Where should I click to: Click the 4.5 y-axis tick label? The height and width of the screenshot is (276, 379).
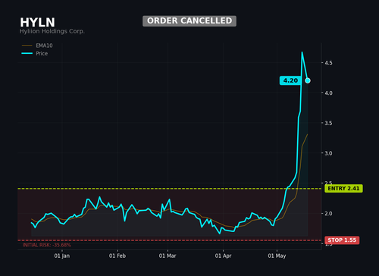(x=328, y=63)
